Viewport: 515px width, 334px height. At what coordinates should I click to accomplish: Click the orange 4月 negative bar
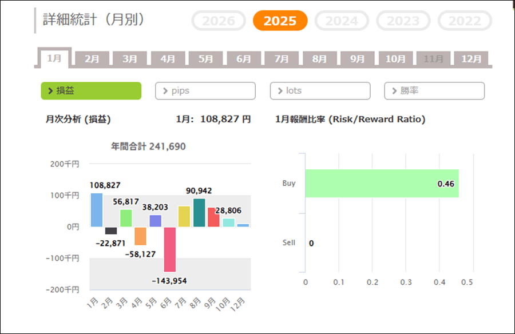pyautogui.click(x=140, y=236)
